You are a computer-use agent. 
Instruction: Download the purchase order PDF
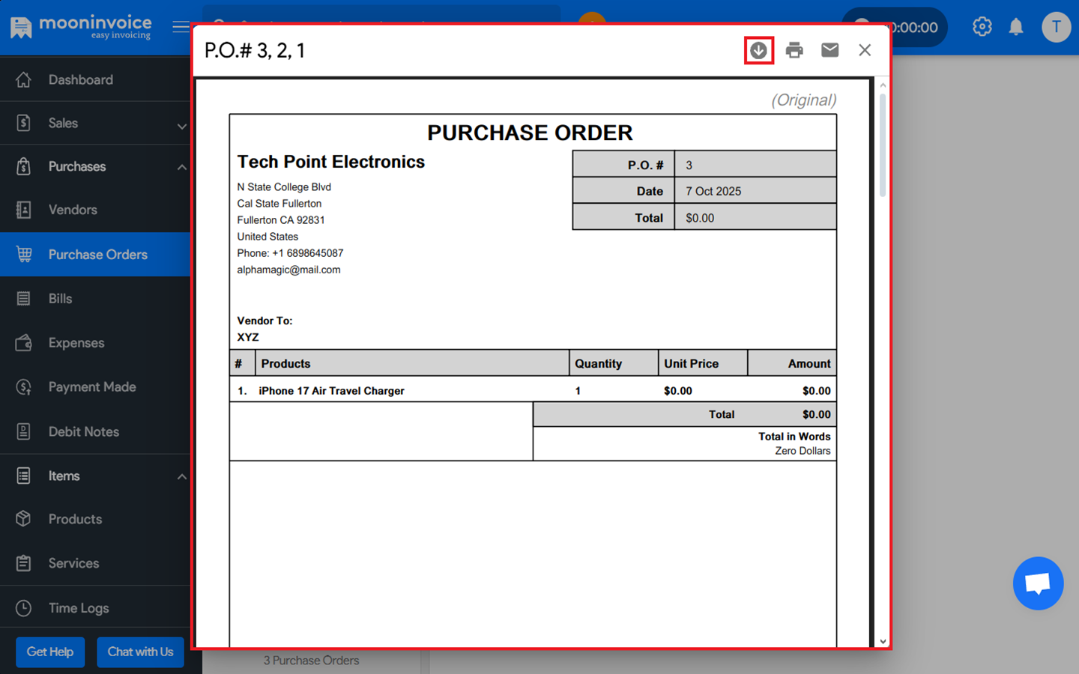[x=758, y=50]
